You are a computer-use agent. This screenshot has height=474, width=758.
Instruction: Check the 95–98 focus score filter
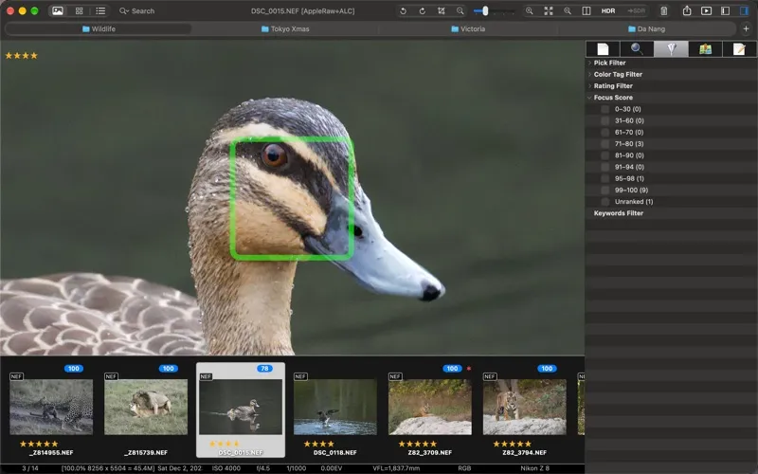click(x=605, y=179)
